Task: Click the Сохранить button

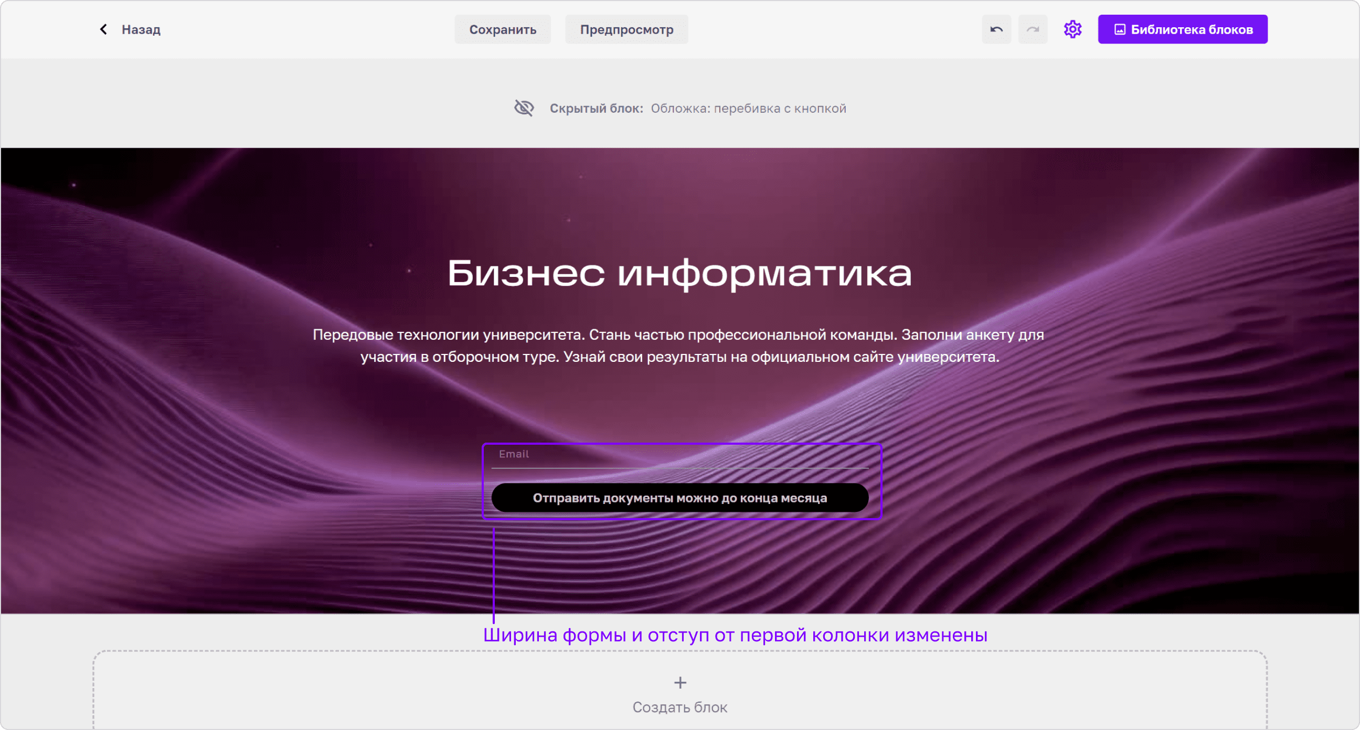Action: point(503,29)
